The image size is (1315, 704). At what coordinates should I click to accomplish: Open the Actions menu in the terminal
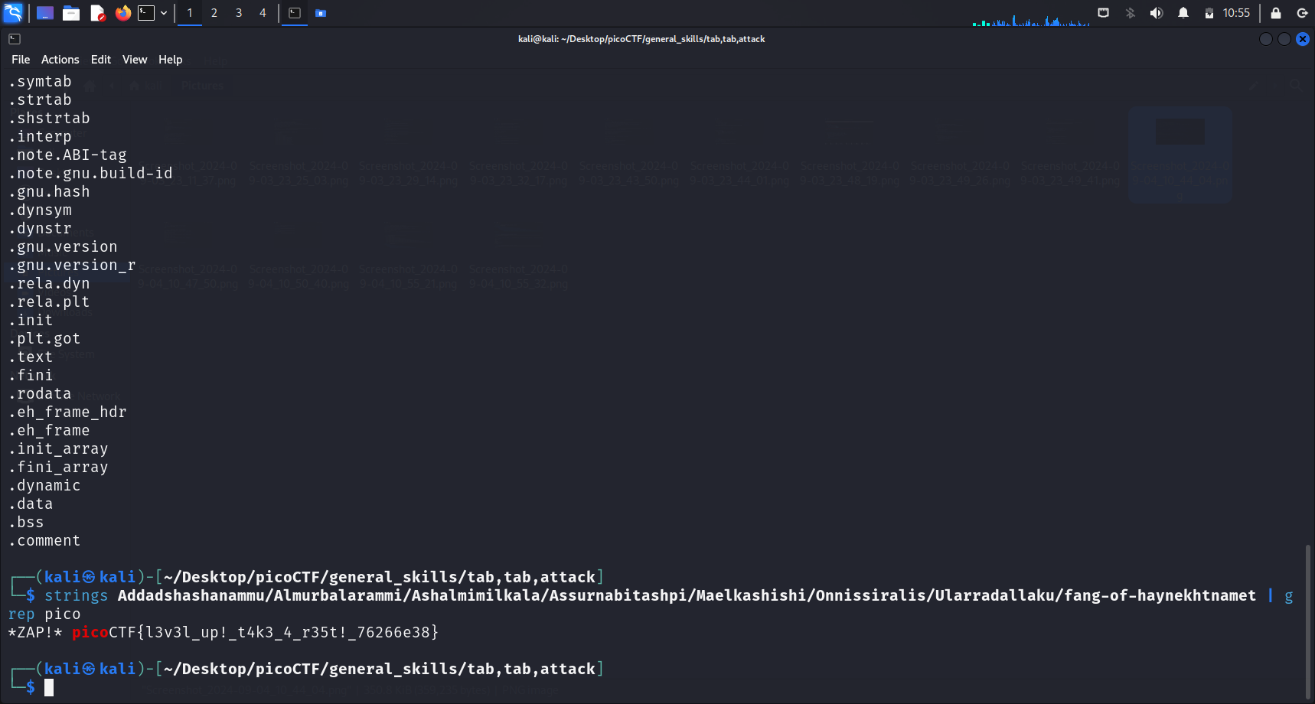click(x=60, y=60)
